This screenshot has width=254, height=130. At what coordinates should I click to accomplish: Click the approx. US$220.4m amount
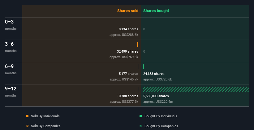click(x=158, y=102)
